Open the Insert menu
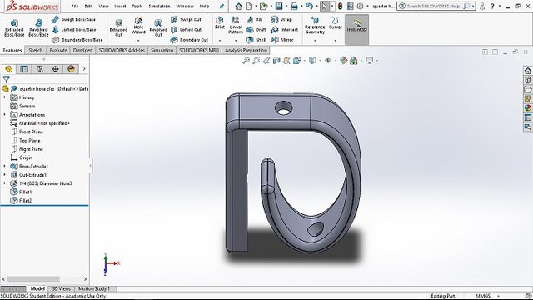The width and height of the screenshot is (533, 300). tap(120, 7)
